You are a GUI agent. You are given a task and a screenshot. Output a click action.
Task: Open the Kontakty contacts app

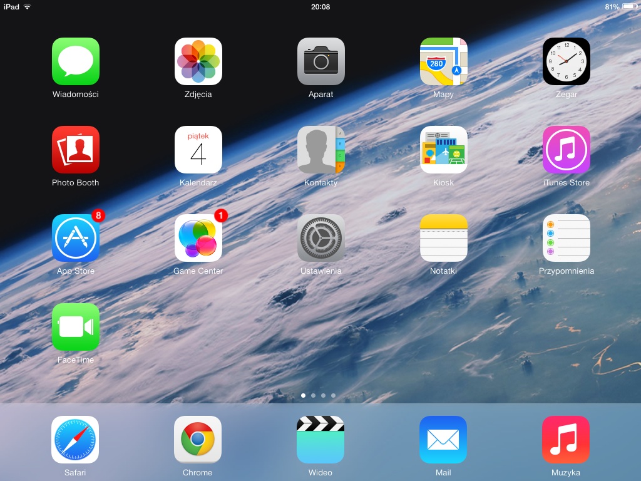pos(321,150)
